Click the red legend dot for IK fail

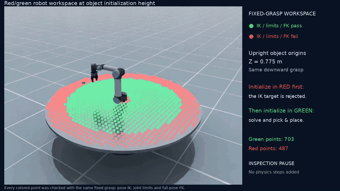pos(251,36)
